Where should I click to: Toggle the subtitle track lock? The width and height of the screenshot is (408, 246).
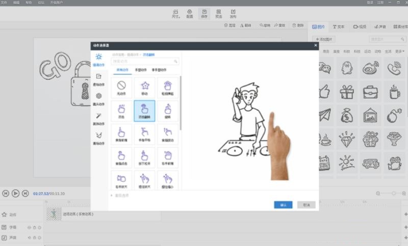click(34, 228)
